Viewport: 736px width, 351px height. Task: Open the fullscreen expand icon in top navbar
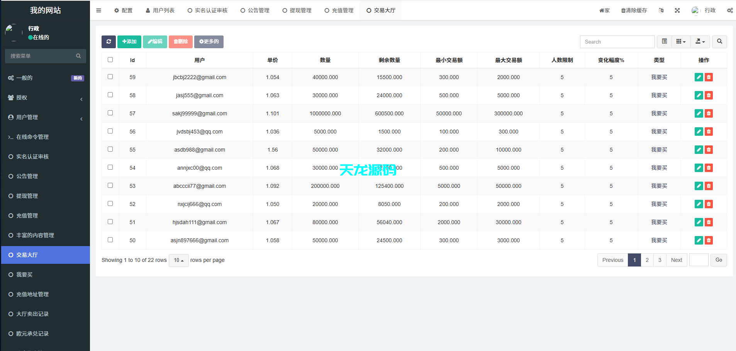pyautogui.click(x=677, y=10)
